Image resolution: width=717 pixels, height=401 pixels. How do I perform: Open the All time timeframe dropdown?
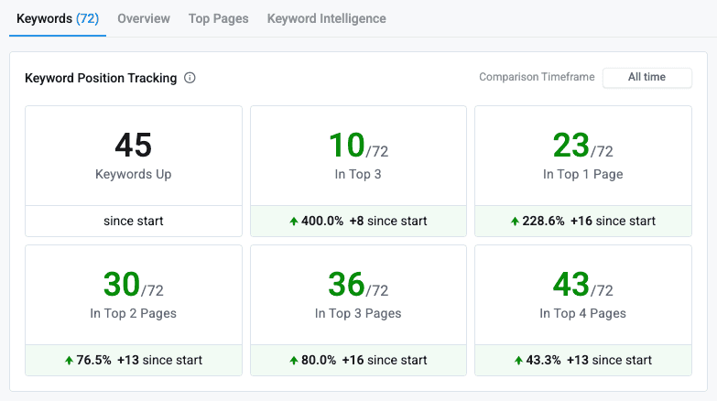pyautogui.click(x=647, y=77)
